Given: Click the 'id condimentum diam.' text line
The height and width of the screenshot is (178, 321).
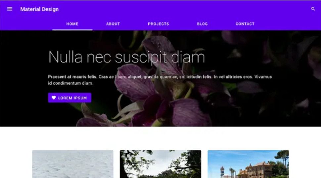Looking at the screenshot, I should tap(70, 83).
